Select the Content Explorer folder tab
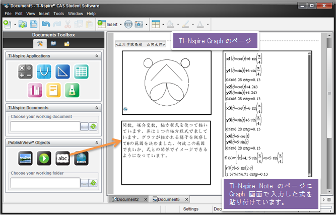 (x=67, y=44)
